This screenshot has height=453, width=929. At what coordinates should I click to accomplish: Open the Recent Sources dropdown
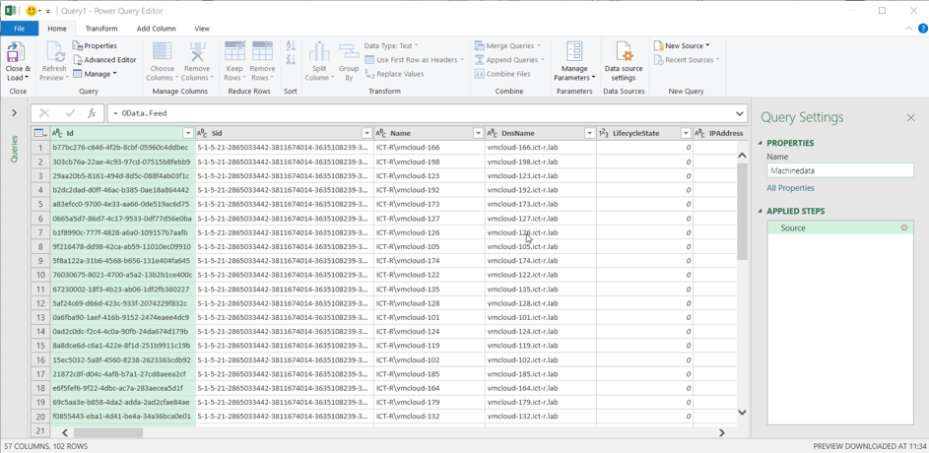pyautogui.click(x=688, y=60)
